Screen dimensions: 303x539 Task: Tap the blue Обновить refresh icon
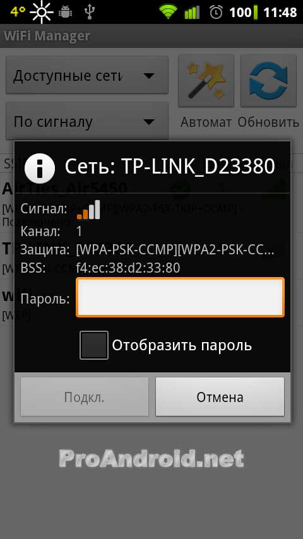268,81
